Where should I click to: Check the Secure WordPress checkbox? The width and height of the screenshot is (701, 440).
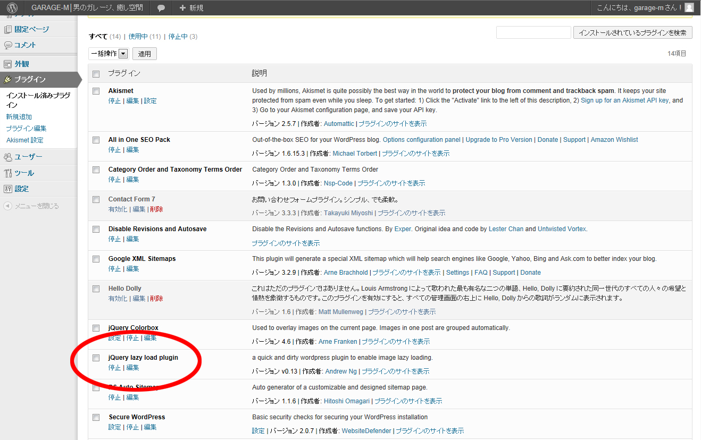click(x=96, y=418)
